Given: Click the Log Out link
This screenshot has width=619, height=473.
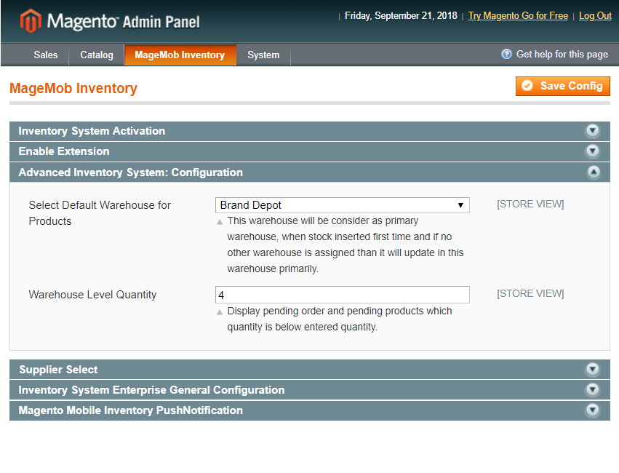Looking at the screenshot, I should pos(595,16).
